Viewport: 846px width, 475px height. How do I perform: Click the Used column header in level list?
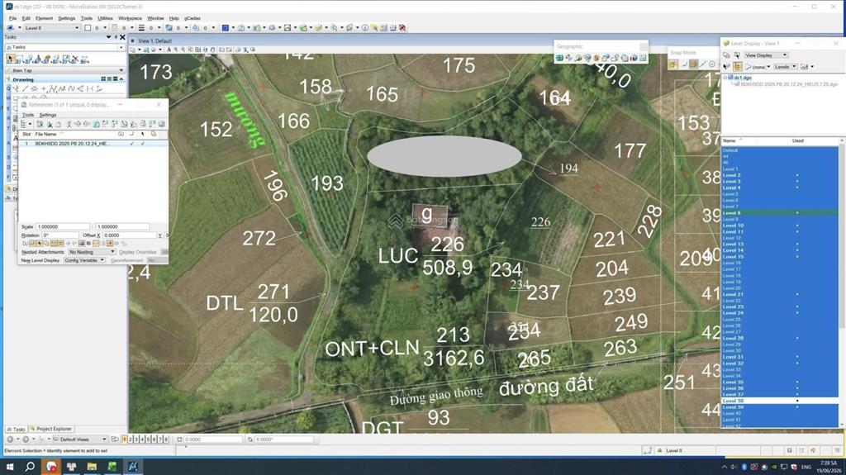tap(797, 140)
